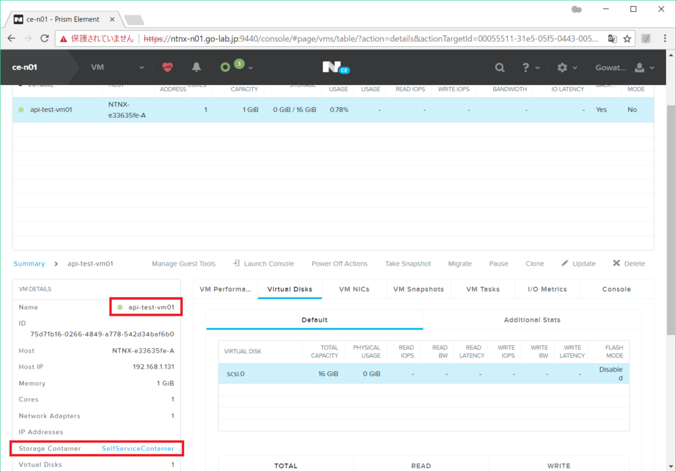The height and width of the screenshot is (472, 676).
Task: Expand the tasks dropdown chevron
Action: tap(250, 68)
